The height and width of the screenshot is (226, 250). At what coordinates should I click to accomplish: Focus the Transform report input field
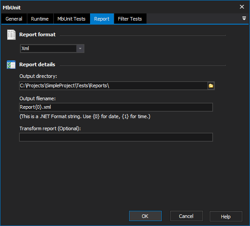click(x=116, y=137)
